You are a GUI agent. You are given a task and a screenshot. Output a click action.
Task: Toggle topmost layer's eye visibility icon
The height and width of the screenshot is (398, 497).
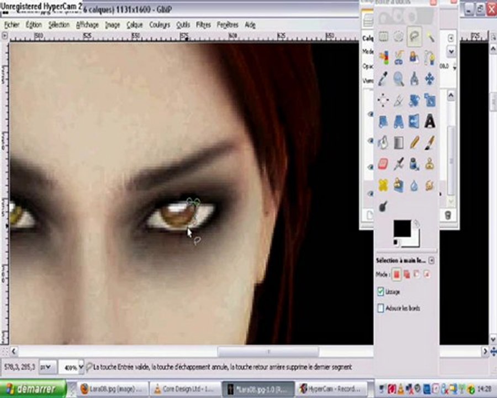click(x=370, y=114)
